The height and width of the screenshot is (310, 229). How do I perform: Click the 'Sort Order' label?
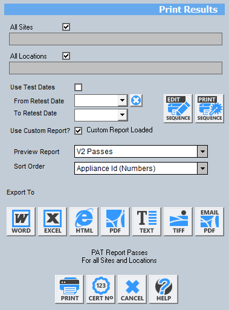click(29, 166)
